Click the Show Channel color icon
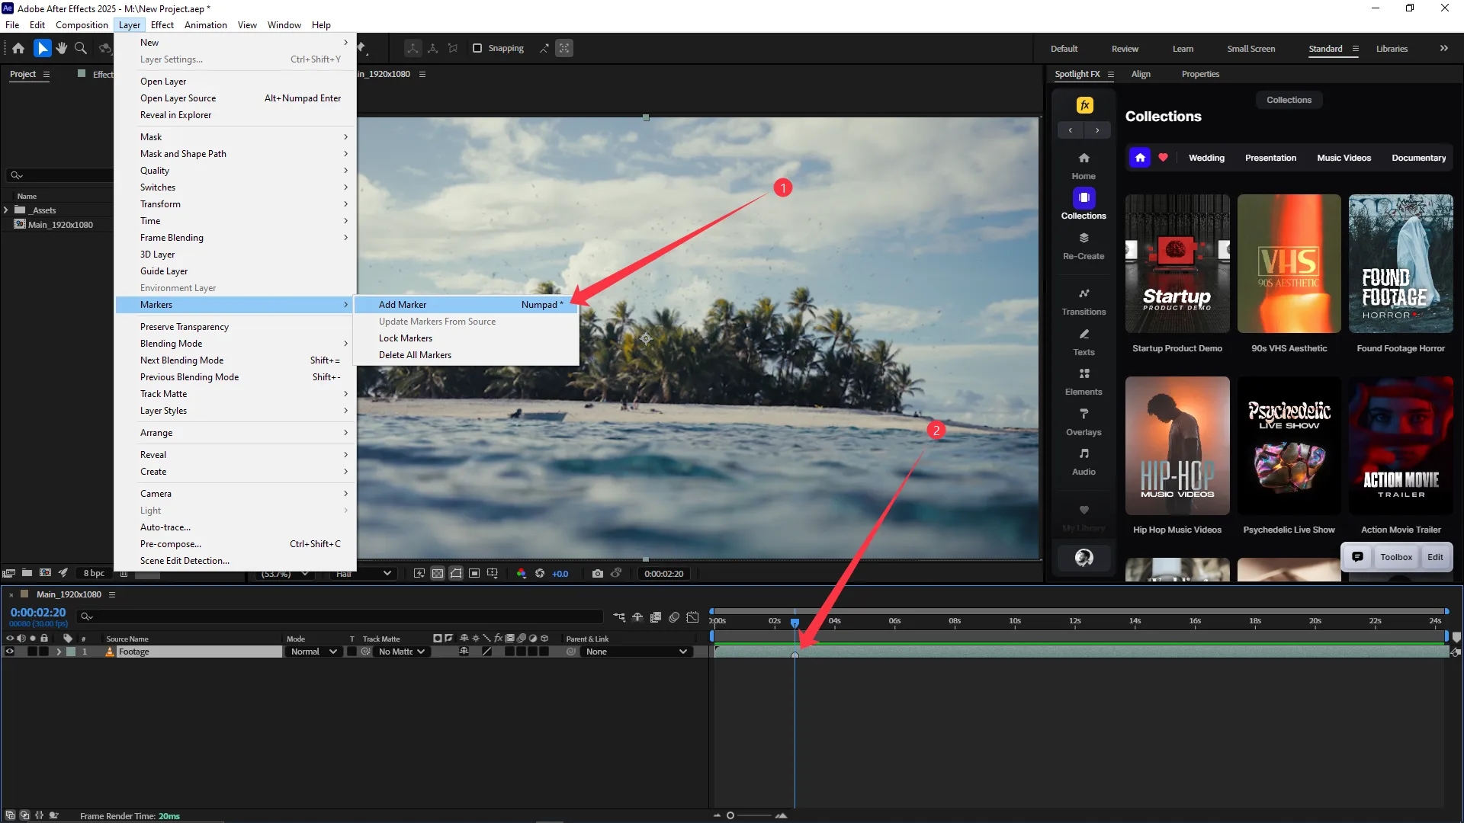 point(522,573)
